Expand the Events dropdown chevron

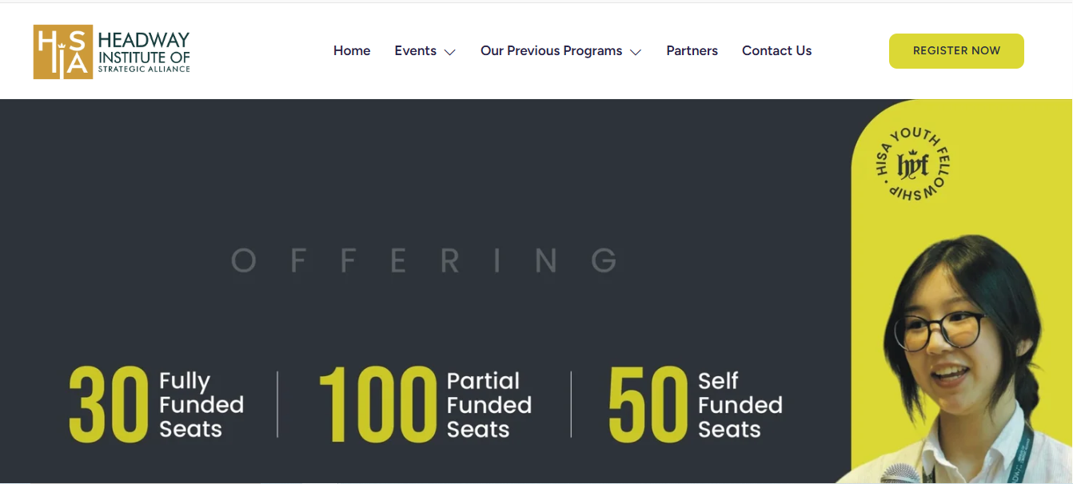(x=450, y=52)
